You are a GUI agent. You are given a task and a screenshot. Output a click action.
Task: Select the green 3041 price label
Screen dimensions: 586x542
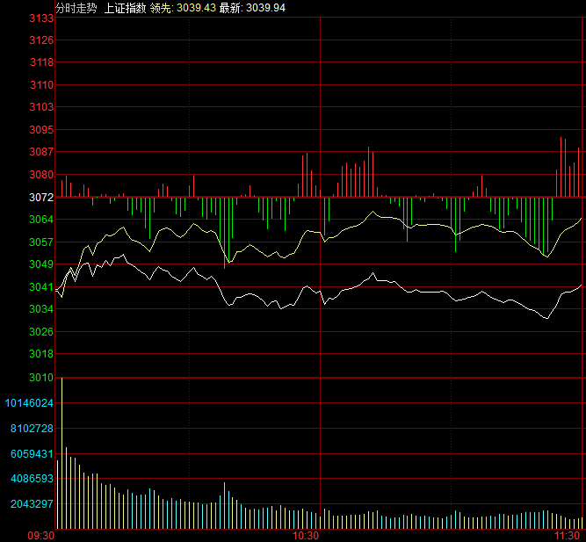click(40, 287)
